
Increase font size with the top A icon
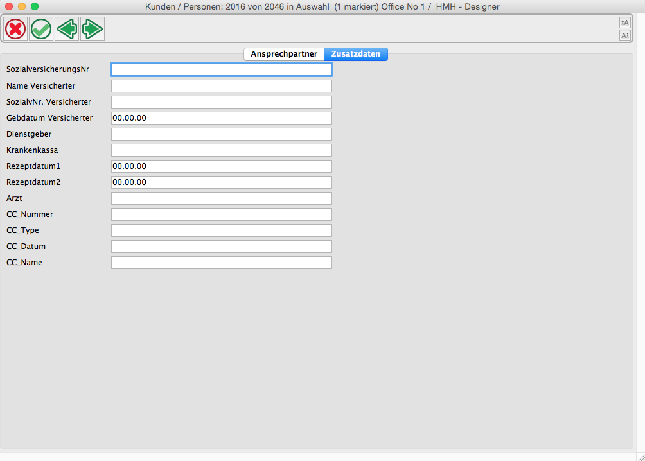[624, 22]
